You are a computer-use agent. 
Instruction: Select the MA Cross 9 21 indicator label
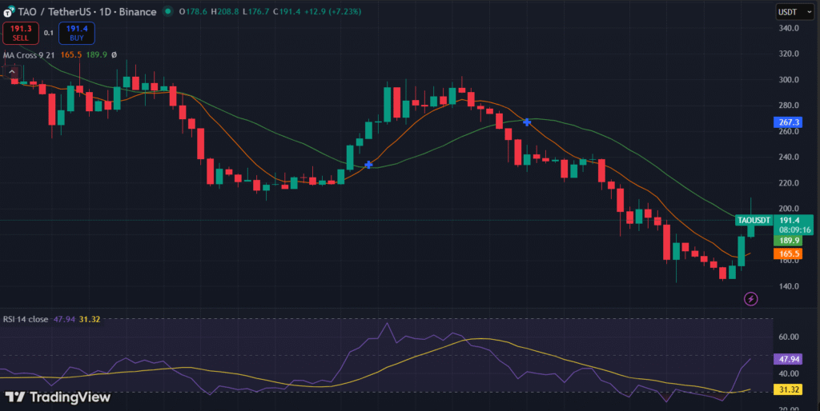pyautogui.click(x=29, y=55)
